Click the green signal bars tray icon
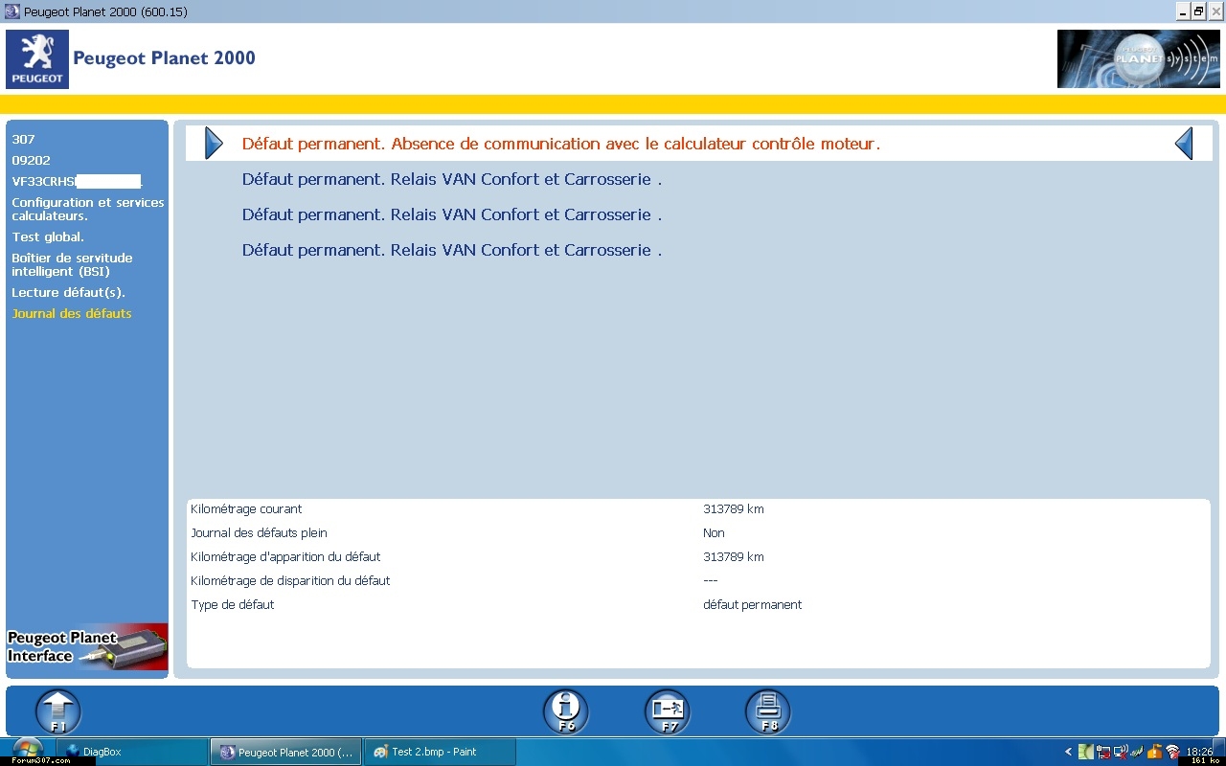Image resolution: width=1226 pixels, height=766 pixels. tap(1137, 752)
